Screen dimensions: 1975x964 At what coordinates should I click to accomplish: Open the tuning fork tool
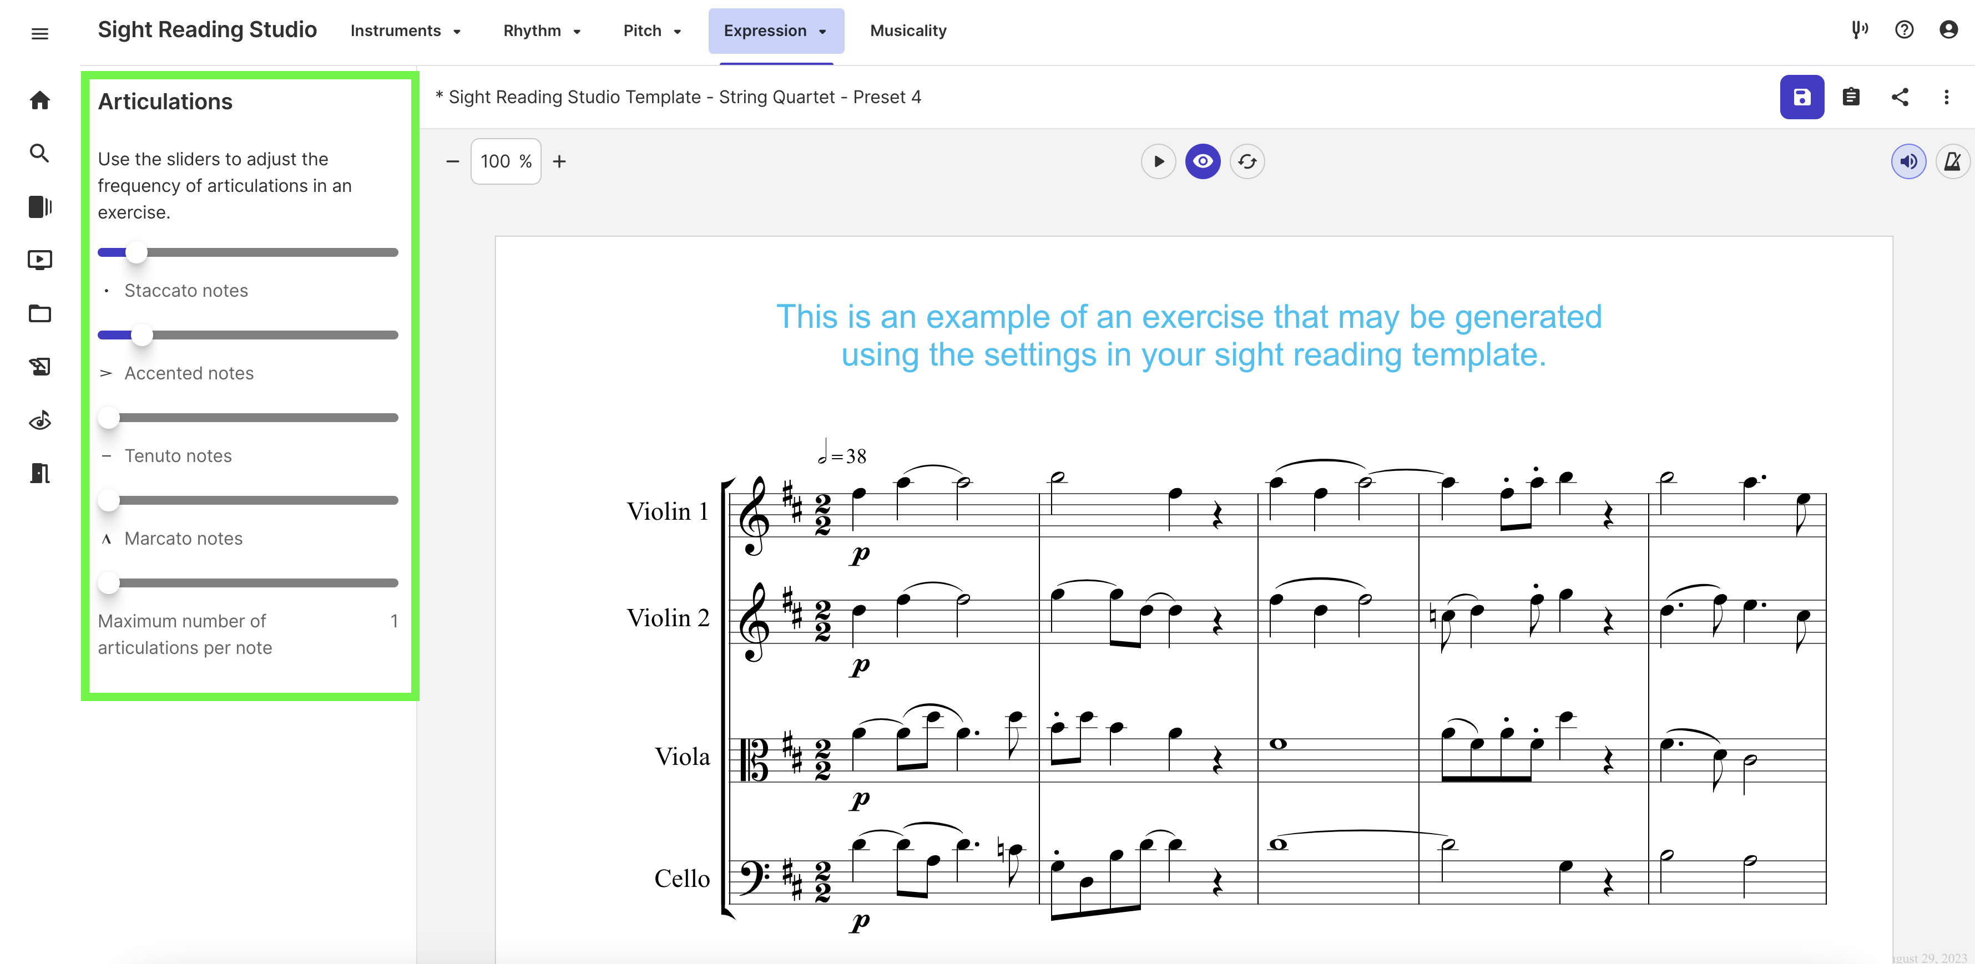[x=1859, y=31]
